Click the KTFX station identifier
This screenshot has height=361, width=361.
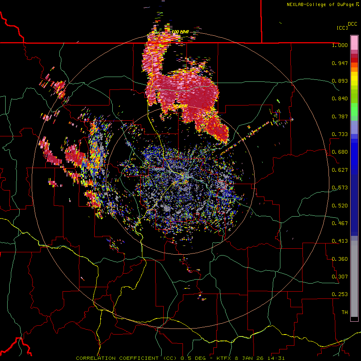point(225,358)
